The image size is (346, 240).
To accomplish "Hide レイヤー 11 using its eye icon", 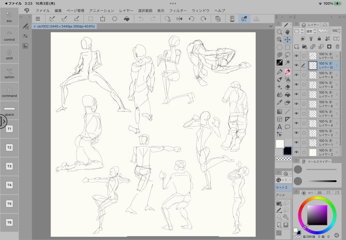I will [296, 56].
